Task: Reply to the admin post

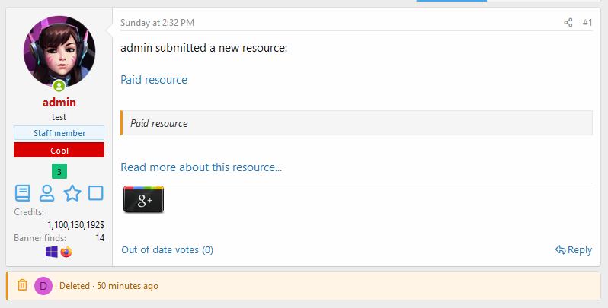Action: pos(574,250)
